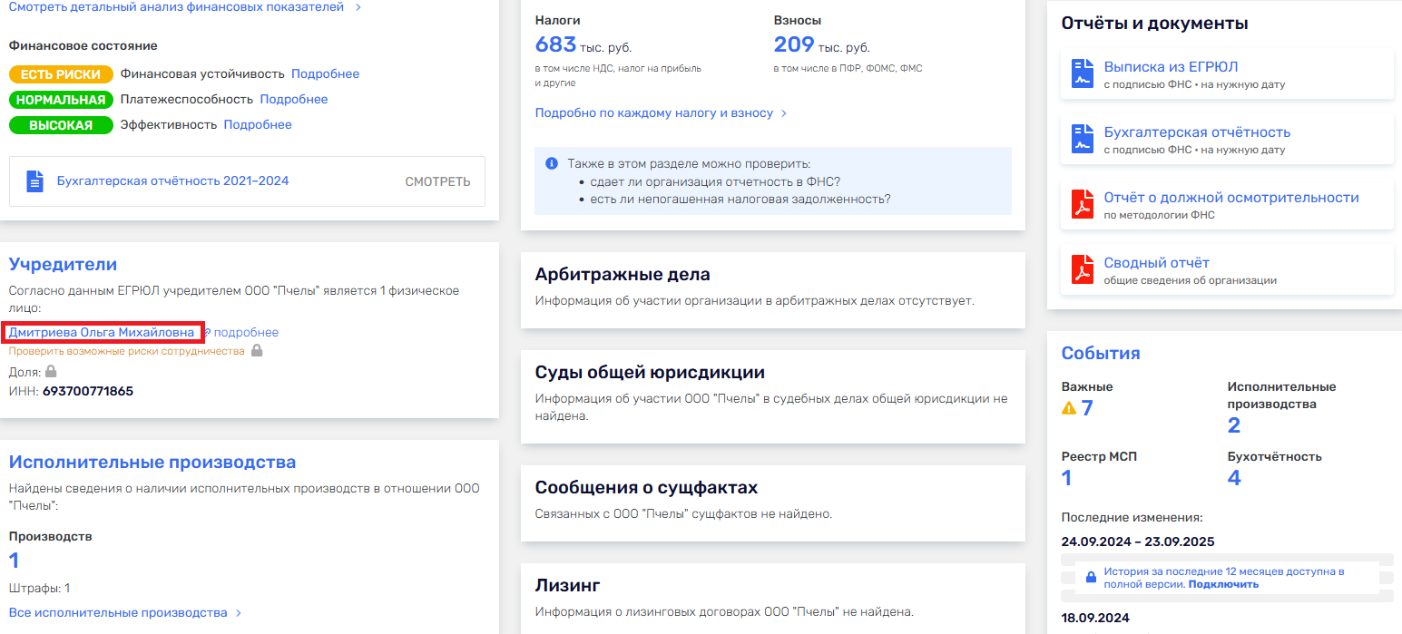Open Подробнее for Эффективность
This screenshot has width=1402, height=634.
(258, 125)
